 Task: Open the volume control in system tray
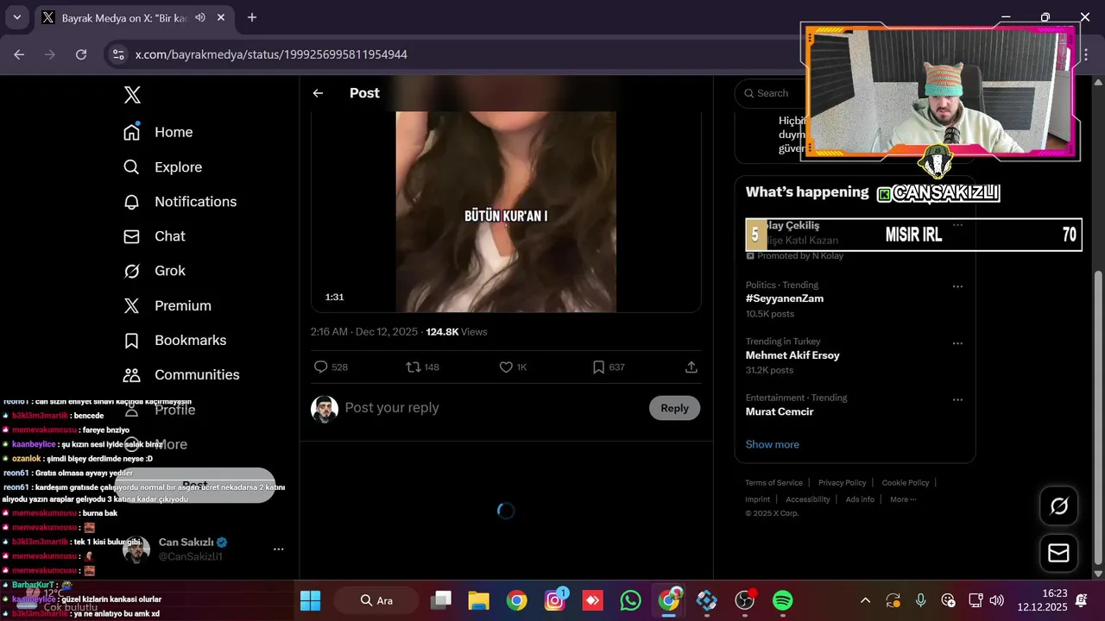point(996,600)
